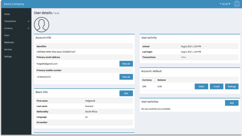242x136 pixels.
Task: Select the identifier c945f8a6 value
Action: point(56,52)
